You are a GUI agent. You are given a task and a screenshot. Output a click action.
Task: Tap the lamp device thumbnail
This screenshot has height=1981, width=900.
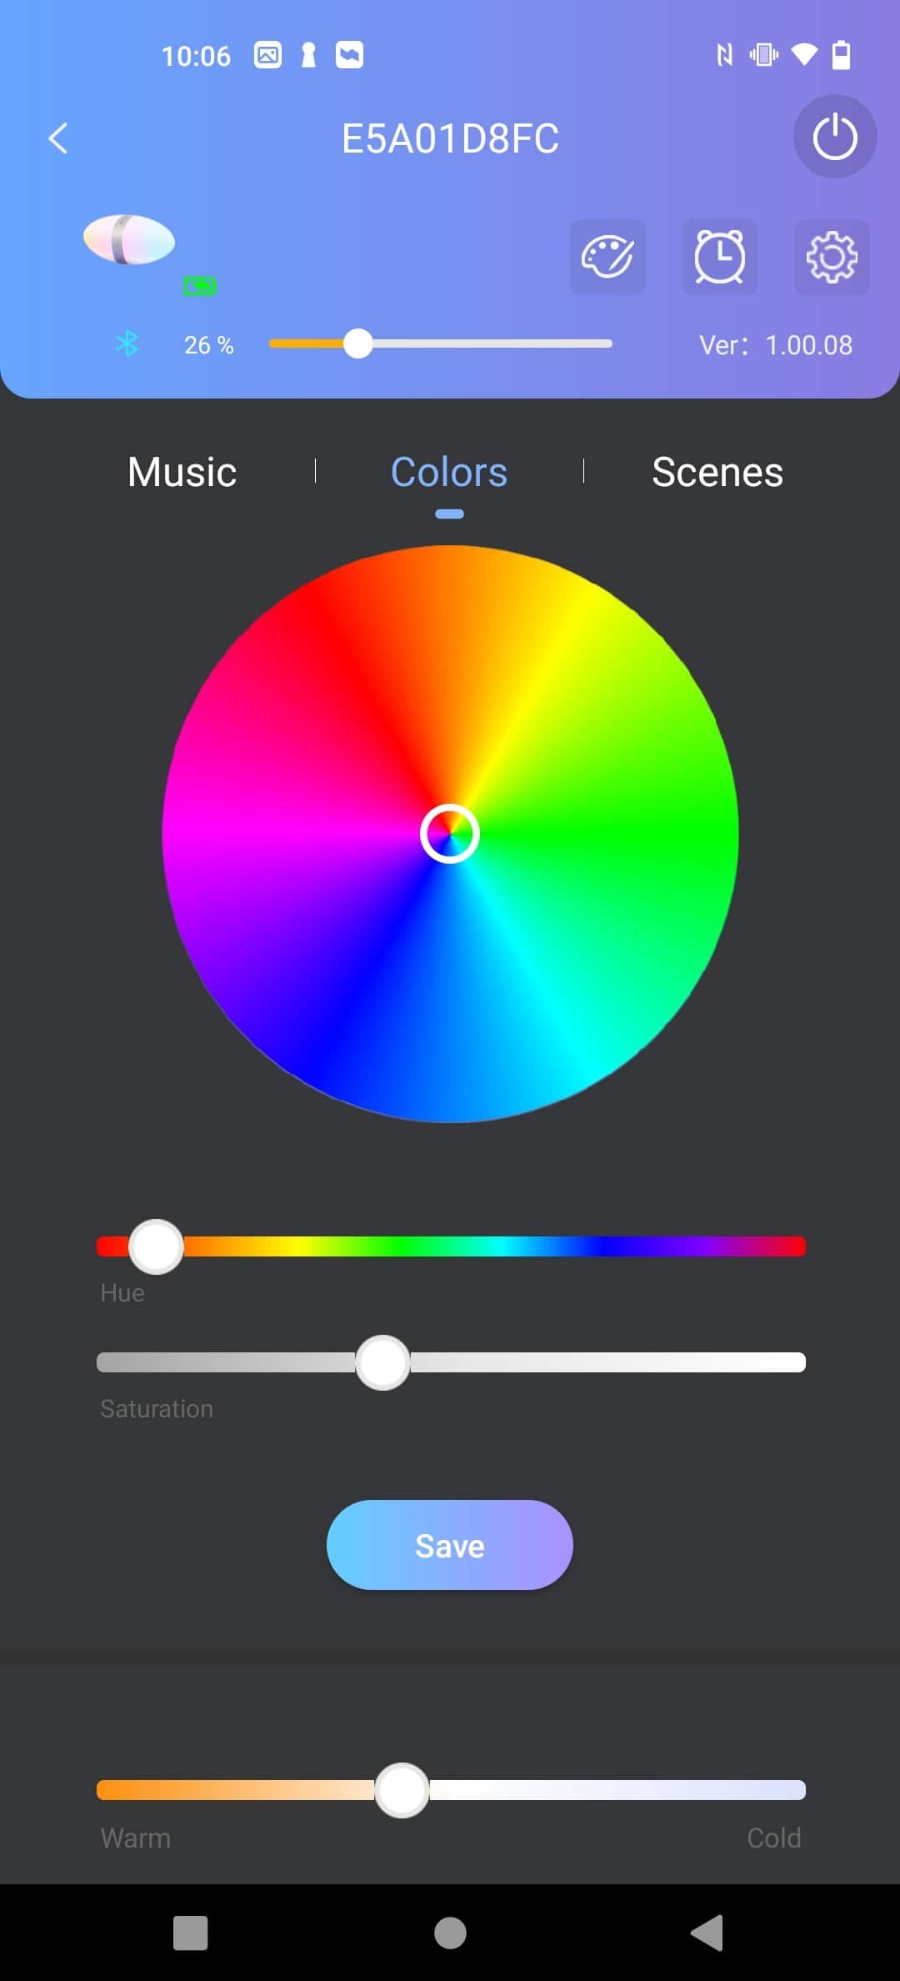129,240
